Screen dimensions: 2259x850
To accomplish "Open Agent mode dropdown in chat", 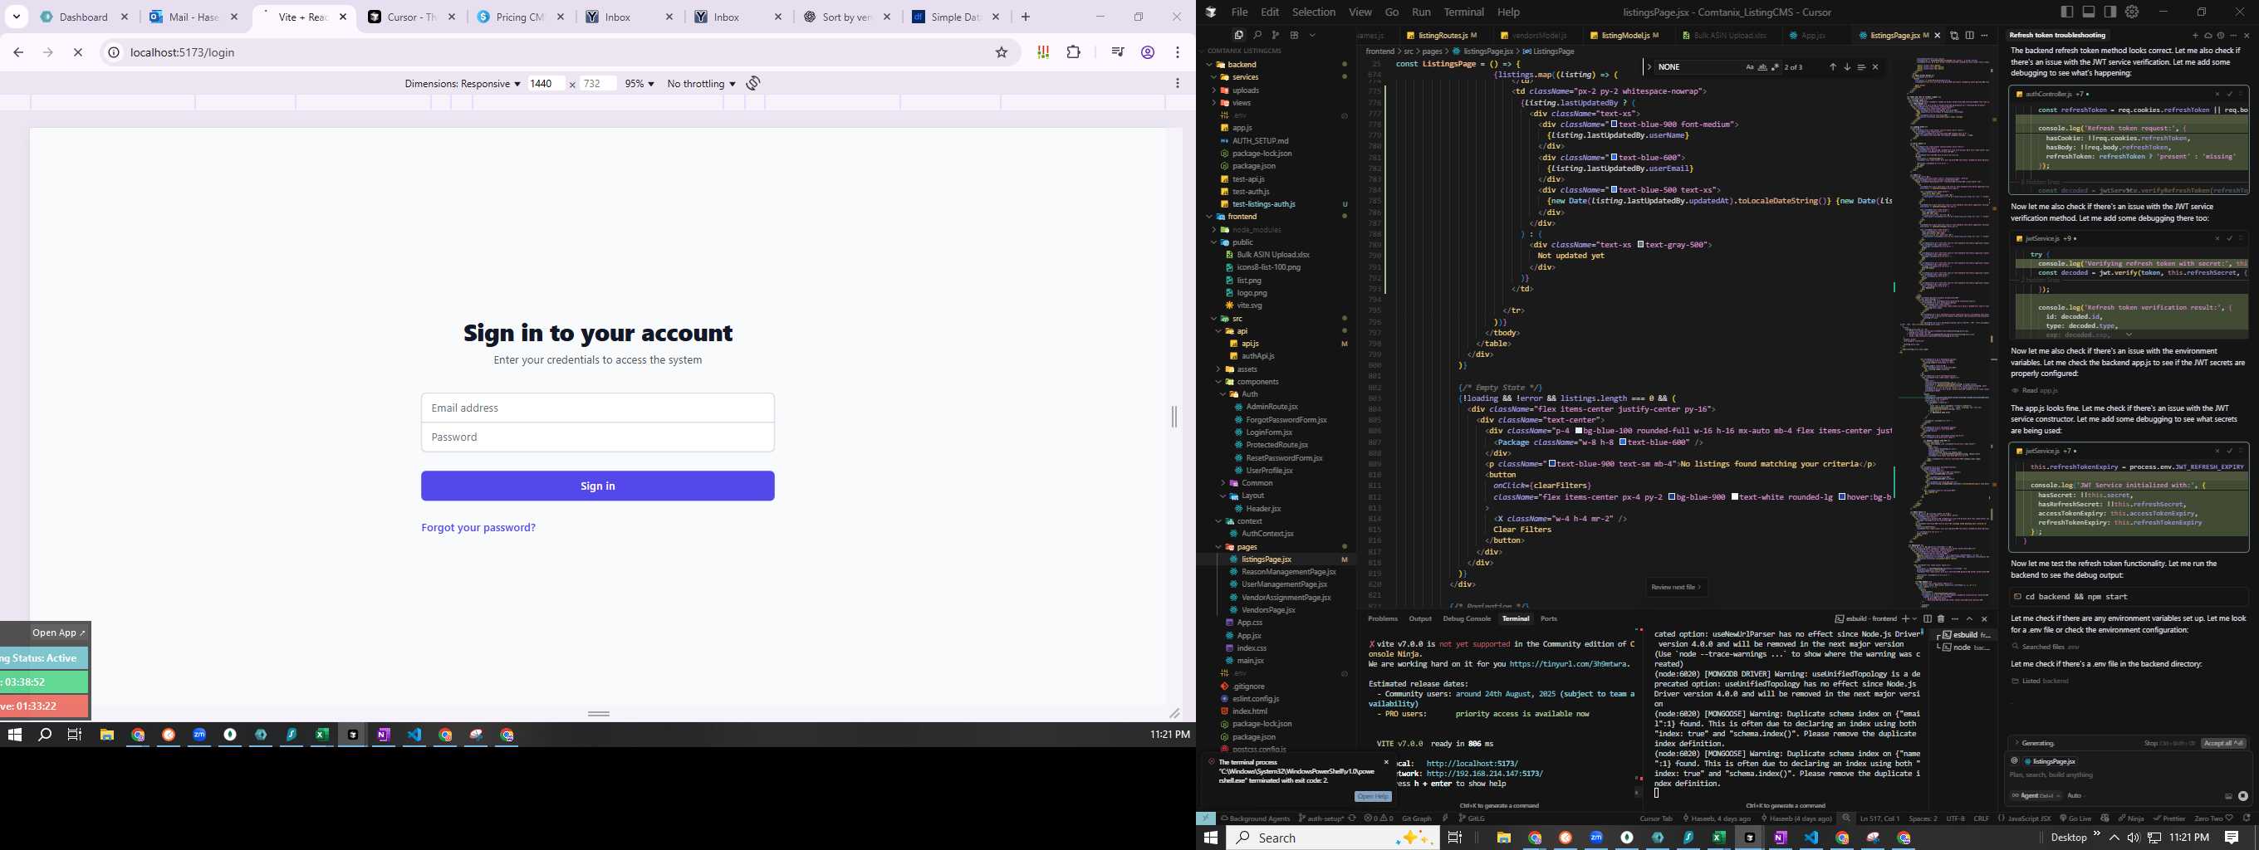I will pyautogui.click(x=2036, y=796).
